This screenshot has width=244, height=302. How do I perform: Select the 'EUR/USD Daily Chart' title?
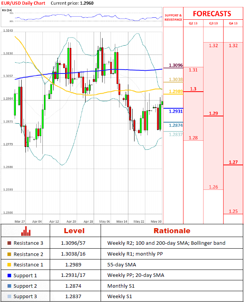tap(23, 3)
